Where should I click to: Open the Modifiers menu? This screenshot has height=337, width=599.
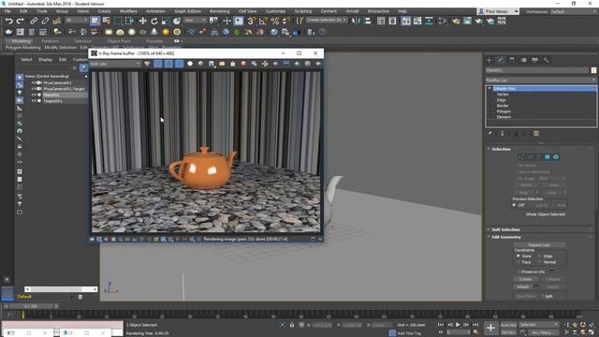pyautogui.click(x=128, y=11)
